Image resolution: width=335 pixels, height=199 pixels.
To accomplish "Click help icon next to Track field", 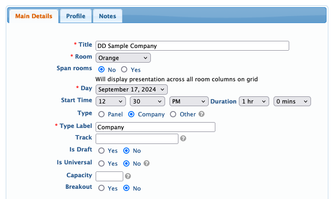I will pos(183,139).
